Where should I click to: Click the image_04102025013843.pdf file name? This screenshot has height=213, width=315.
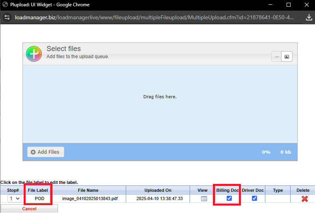coord(90,199)
